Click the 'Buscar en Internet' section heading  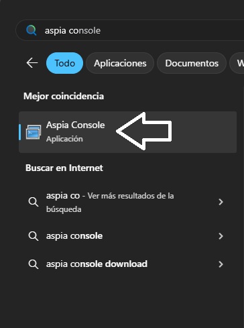click(64, 168)
